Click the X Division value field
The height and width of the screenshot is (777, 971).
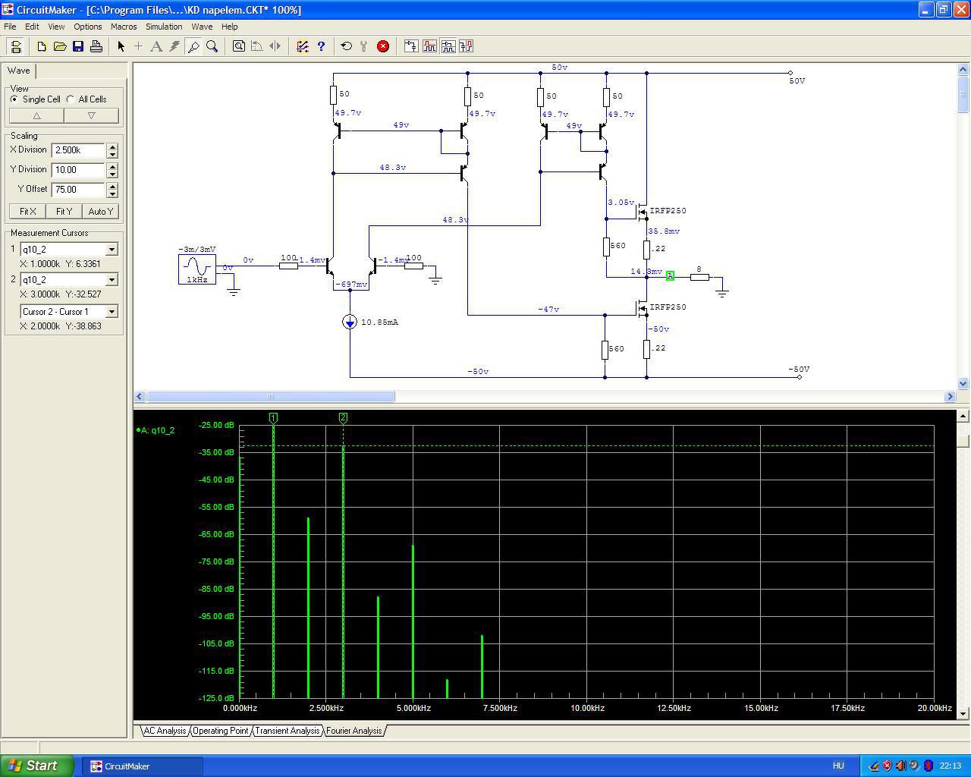78,150
